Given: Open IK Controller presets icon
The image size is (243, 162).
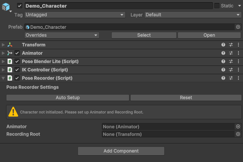Looking at the screenshot, I should (231, 70).
